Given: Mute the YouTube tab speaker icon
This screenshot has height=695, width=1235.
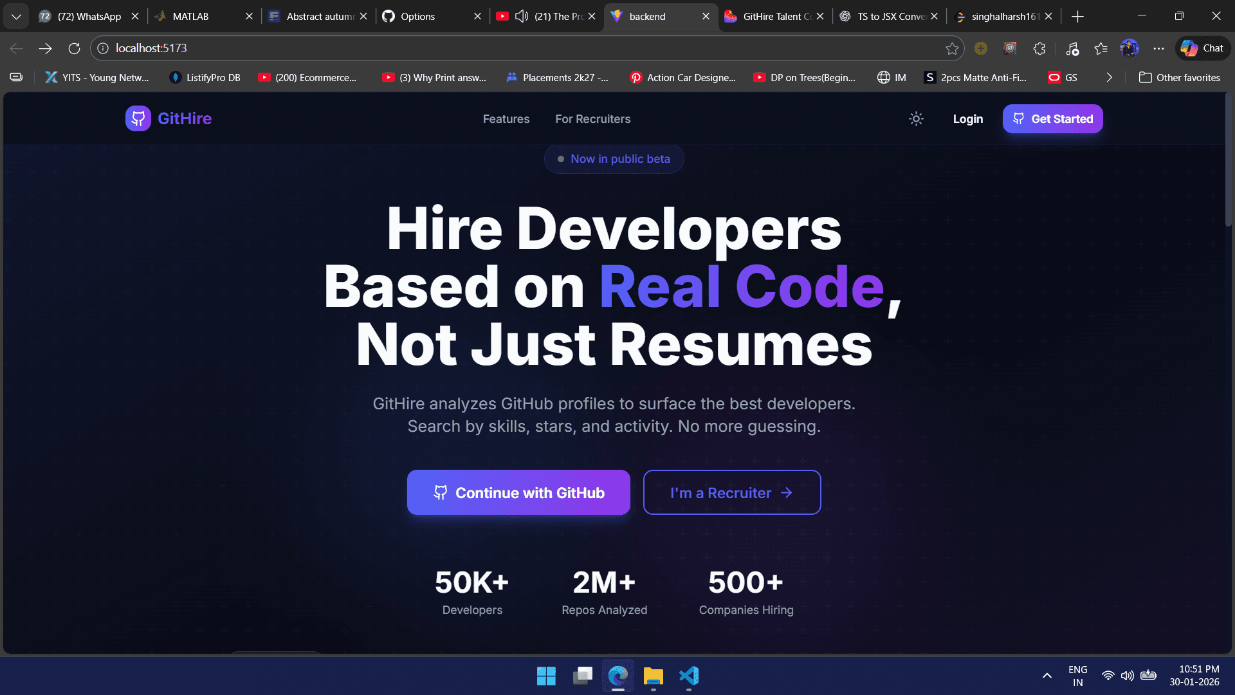Looking at the screenshot, I should point(522,17).
